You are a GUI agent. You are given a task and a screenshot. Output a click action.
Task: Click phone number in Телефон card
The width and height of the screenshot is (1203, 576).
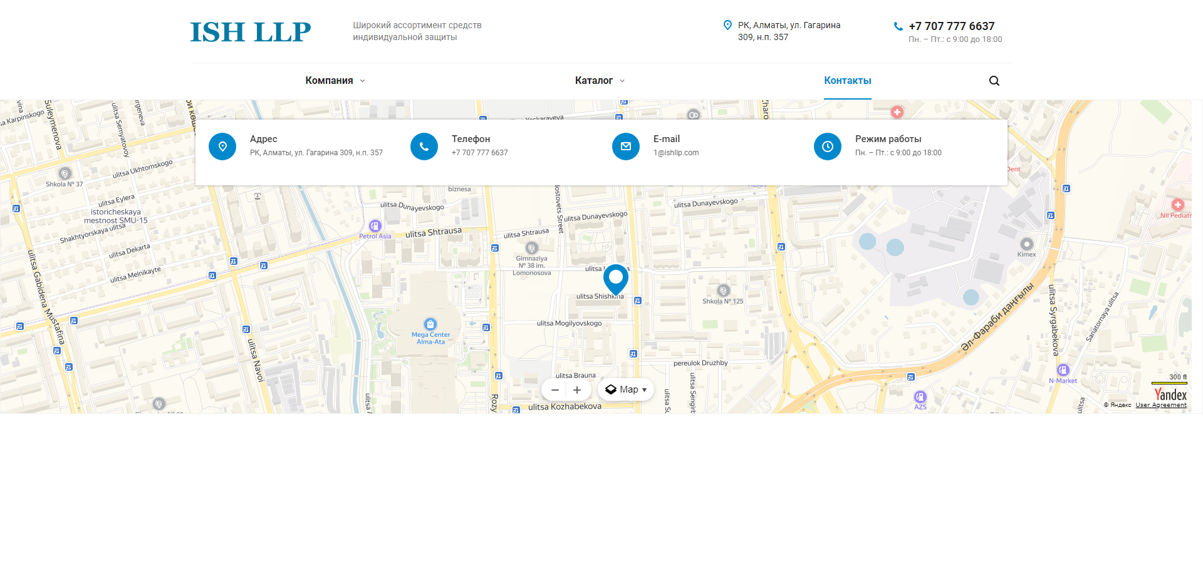480,153
